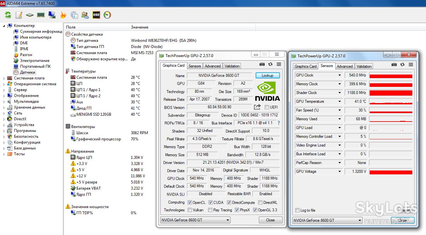Take screenshot in Graphics Card GPU-Z window
The height and width of the screenshot is (235, 426).
pyautogui.click(x=262, y=65)
